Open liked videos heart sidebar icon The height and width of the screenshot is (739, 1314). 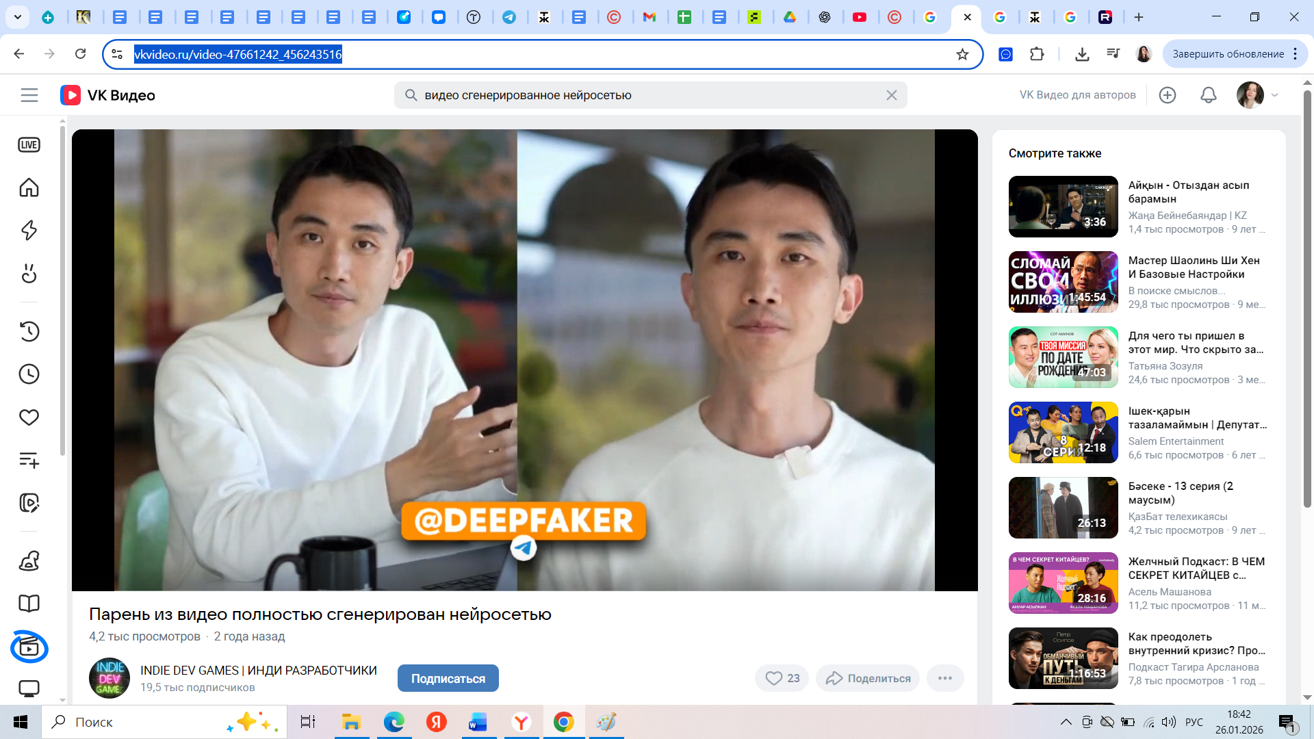29,417
